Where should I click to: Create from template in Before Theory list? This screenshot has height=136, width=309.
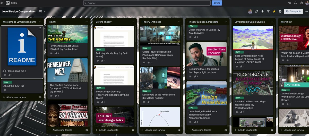coord(133,130)
